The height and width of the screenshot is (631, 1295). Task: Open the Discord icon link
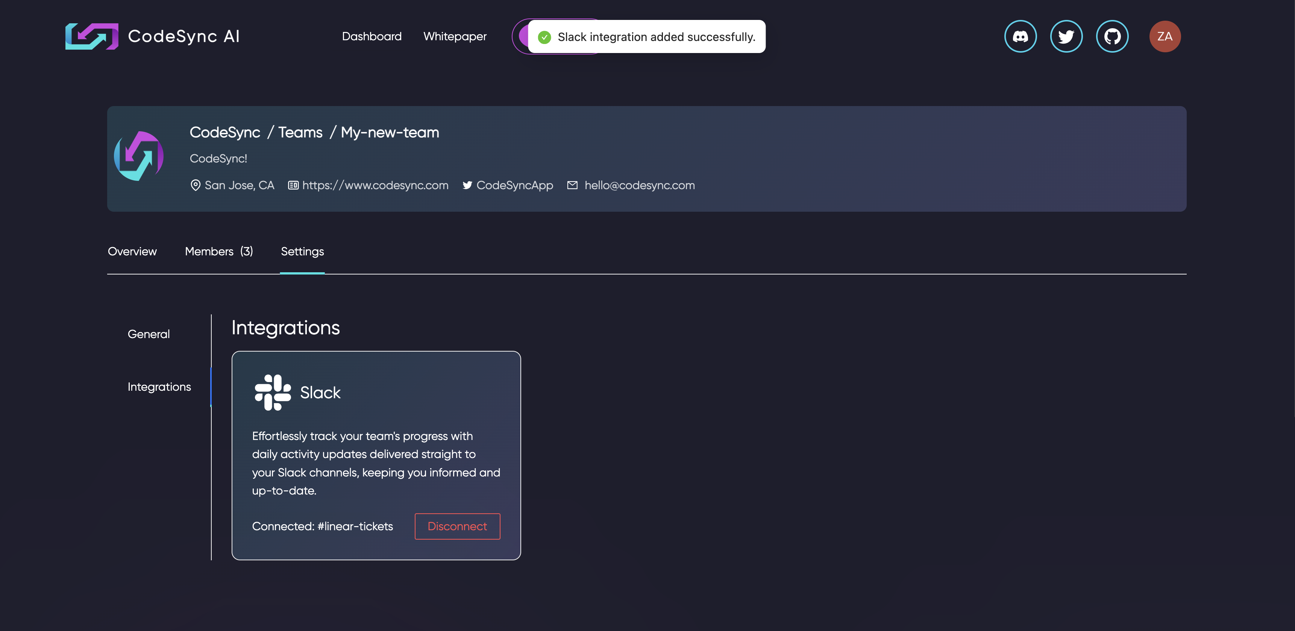(1020, 36)
